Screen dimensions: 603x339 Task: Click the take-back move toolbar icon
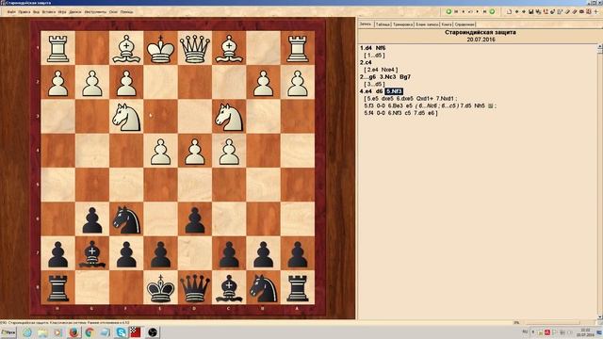(469, 11)
